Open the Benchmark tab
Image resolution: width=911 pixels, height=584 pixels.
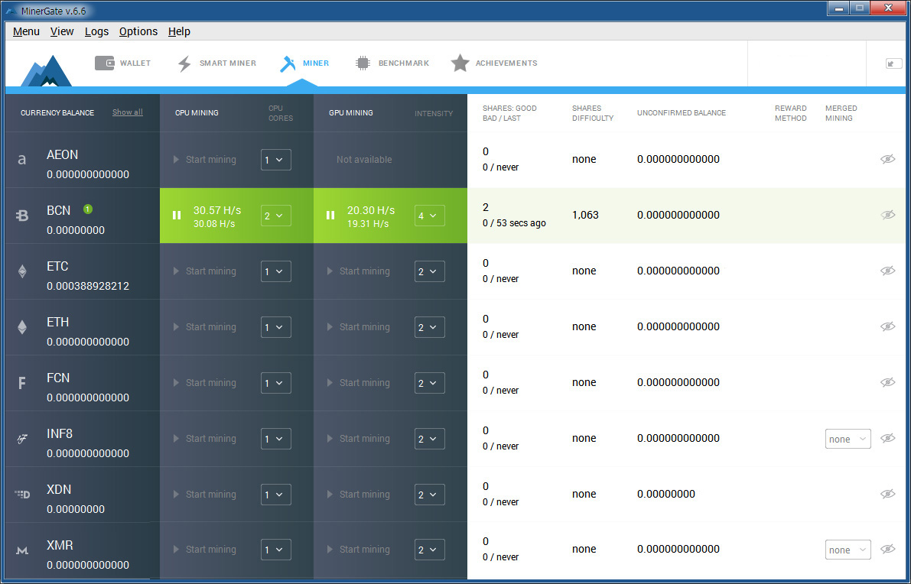pyautogui.click(x=392, y=63)
